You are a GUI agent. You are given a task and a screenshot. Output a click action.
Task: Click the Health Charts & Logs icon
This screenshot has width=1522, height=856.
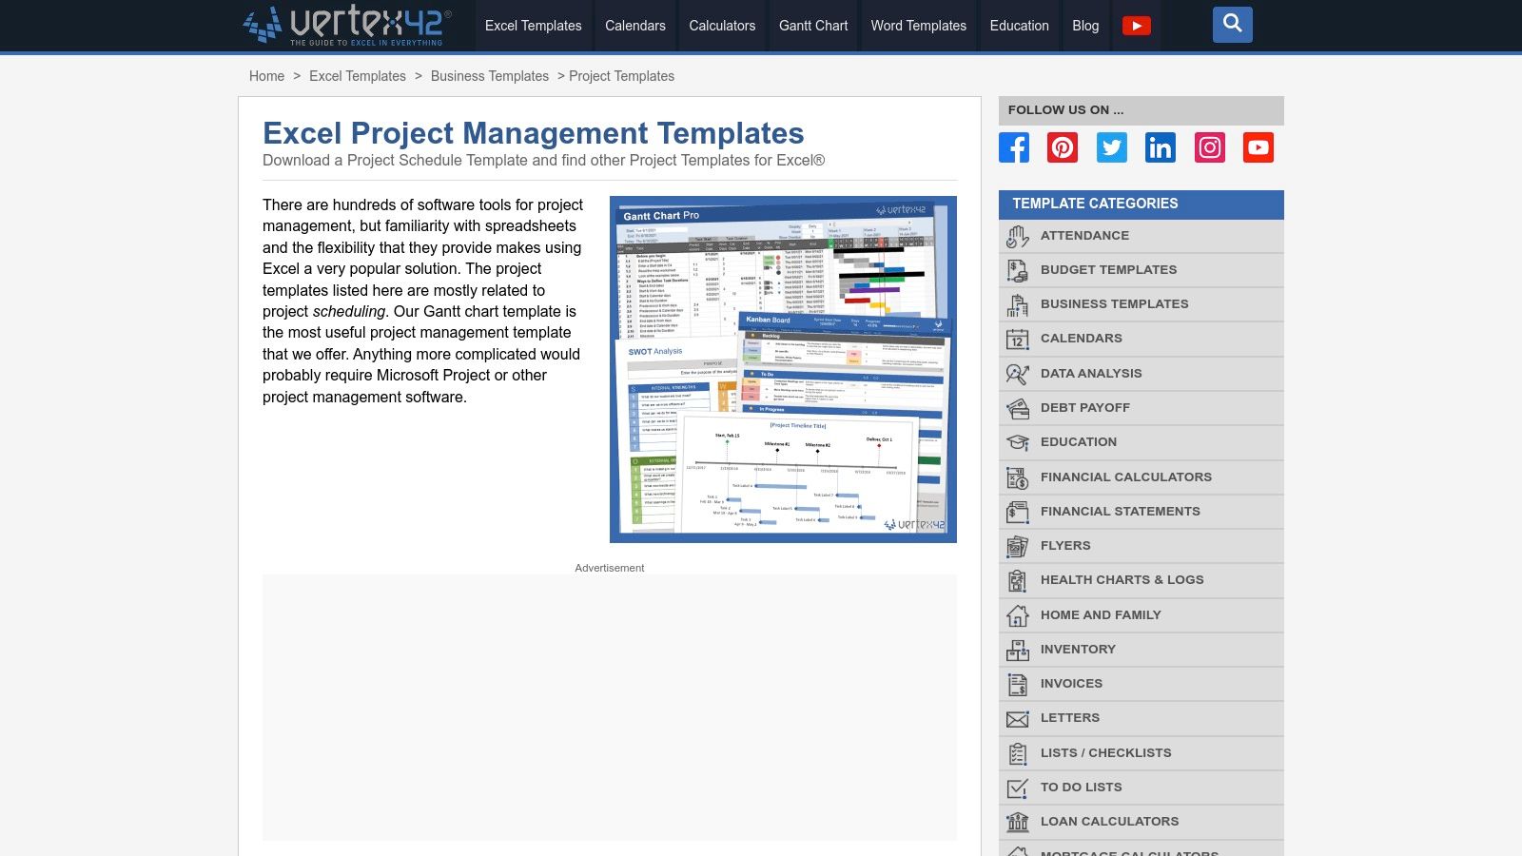pyautogui.click(x=1018, y=580)
